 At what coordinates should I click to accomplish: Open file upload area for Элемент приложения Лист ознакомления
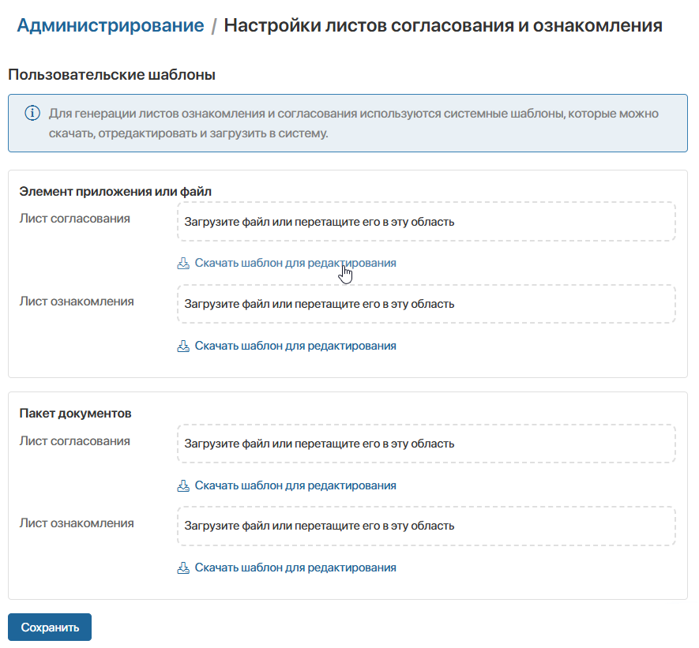pyautogui.click(x=427, y=304)
